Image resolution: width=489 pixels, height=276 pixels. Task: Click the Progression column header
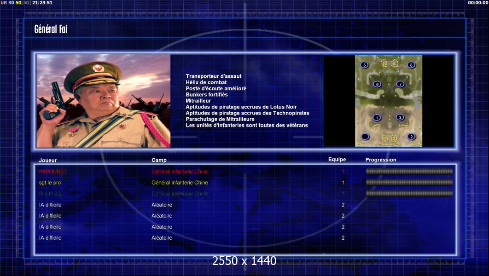[x=380, y=160]
